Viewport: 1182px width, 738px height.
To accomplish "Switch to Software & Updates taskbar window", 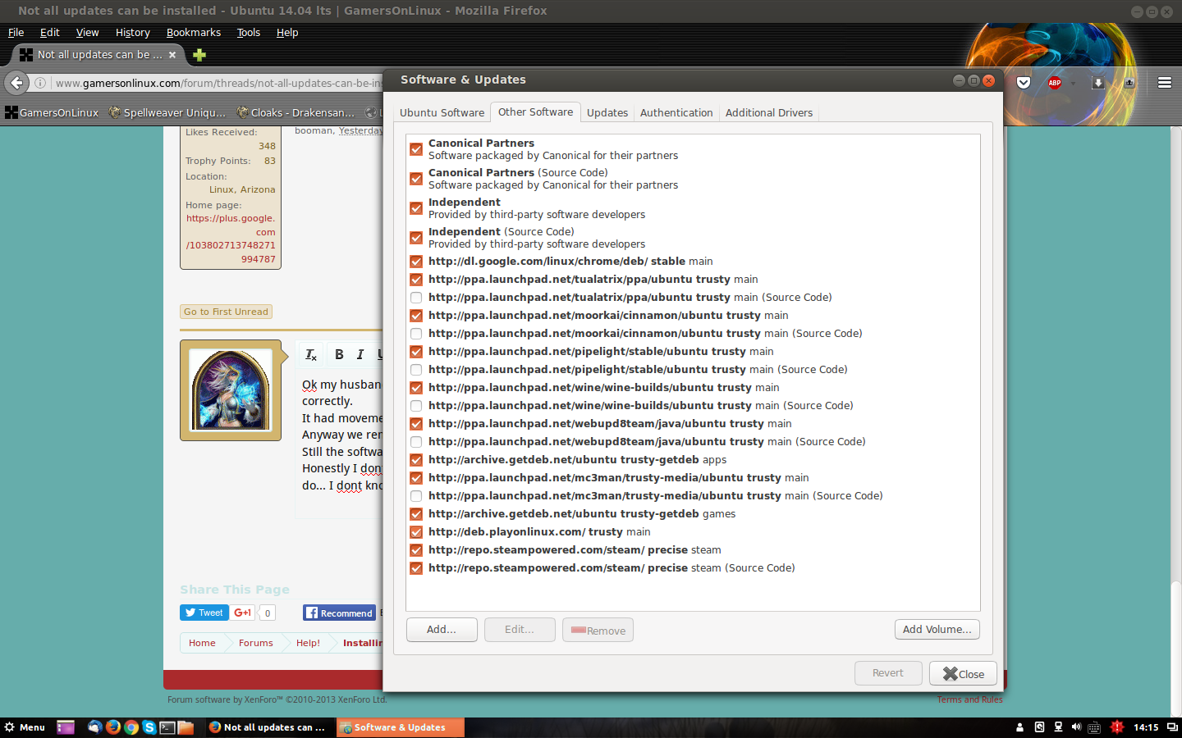I will pyautogui.click(x=400, y=727).
